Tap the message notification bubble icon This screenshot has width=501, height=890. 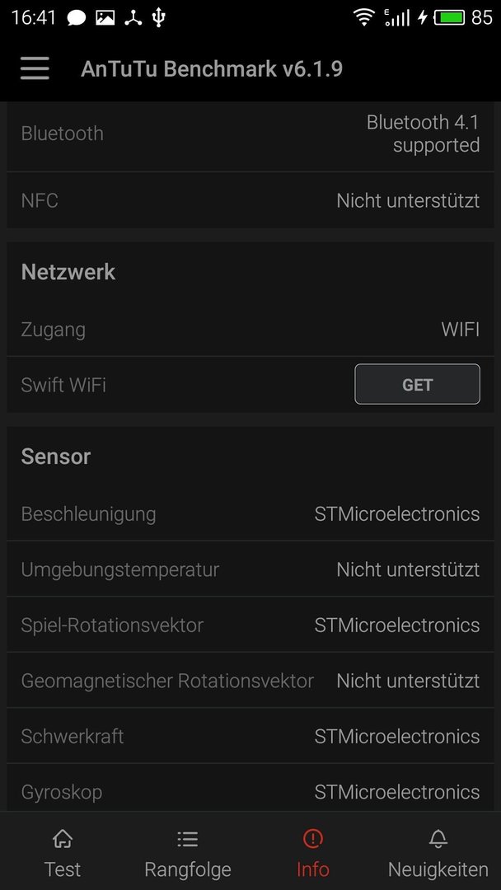click(x=76, y=18)
